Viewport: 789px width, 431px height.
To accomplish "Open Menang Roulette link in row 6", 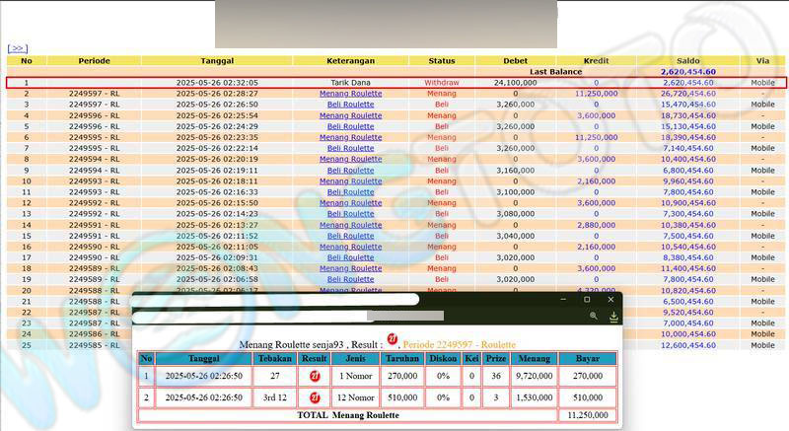I will (350, 137).
